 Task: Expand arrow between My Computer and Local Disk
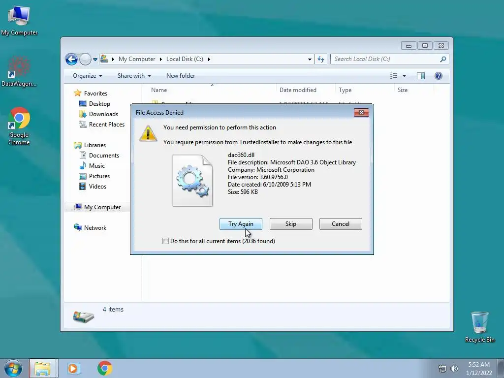tap(161, 59)
